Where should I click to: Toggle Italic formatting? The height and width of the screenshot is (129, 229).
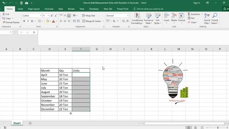pos(28,21)
